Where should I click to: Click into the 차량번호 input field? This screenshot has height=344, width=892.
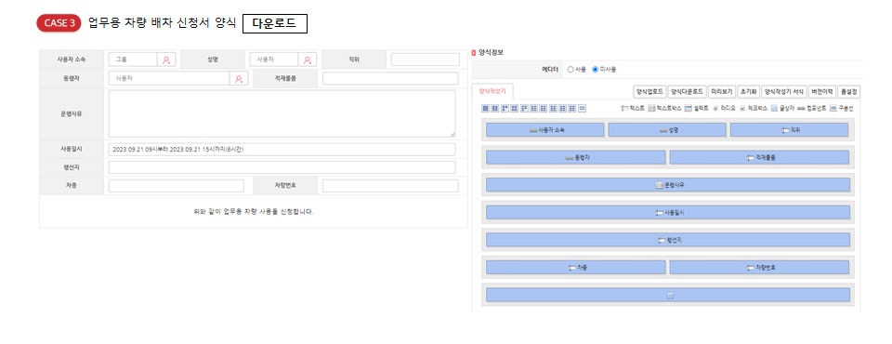[390, 186]
